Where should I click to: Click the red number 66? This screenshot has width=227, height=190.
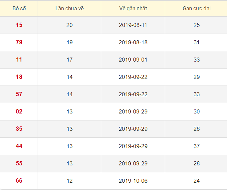19,181
